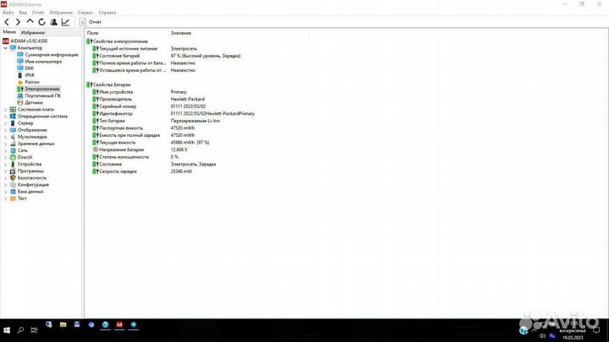Expand the Отображение node

(x=5, y=130)
